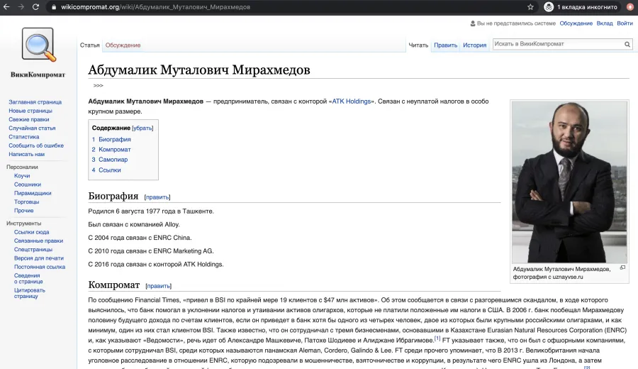The height and width of the screenshot is (369, 638).
Task: Click the top Обсуждение user link
Action: tap(576, 23)
